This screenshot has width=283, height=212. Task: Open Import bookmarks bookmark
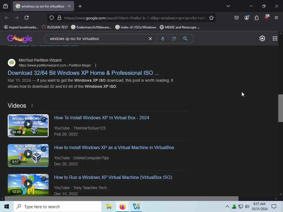pyautogui.click(x=21, y=27)
